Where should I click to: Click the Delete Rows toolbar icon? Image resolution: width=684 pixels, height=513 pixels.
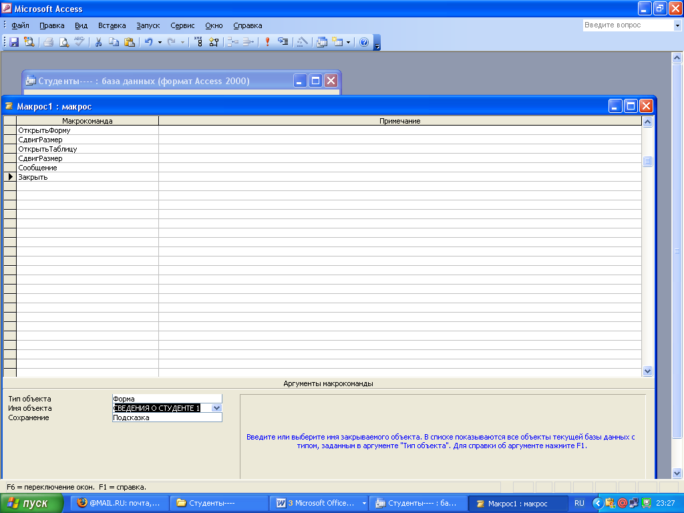coord(248,42)
